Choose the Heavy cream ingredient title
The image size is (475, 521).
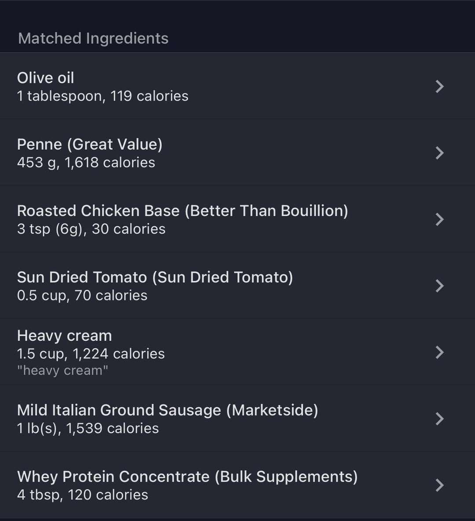[65, 336]
